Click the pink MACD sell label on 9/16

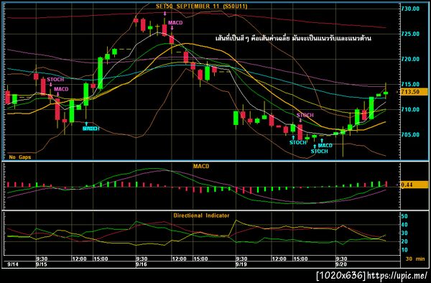pyautogui.click(x=175, y=23)
